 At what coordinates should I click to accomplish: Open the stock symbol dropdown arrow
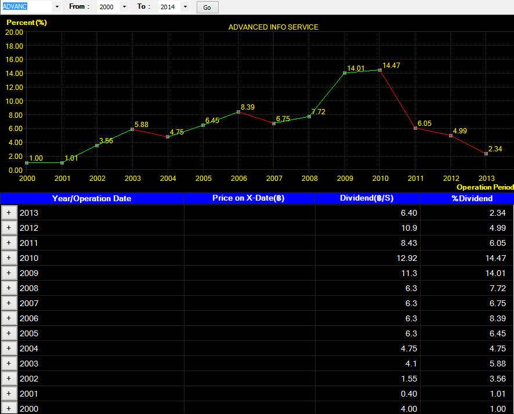point(57,6)
